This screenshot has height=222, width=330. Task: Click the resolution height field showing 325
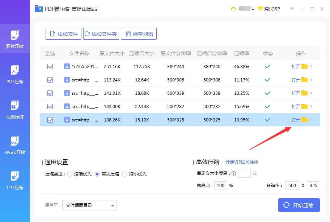(313, 186)
